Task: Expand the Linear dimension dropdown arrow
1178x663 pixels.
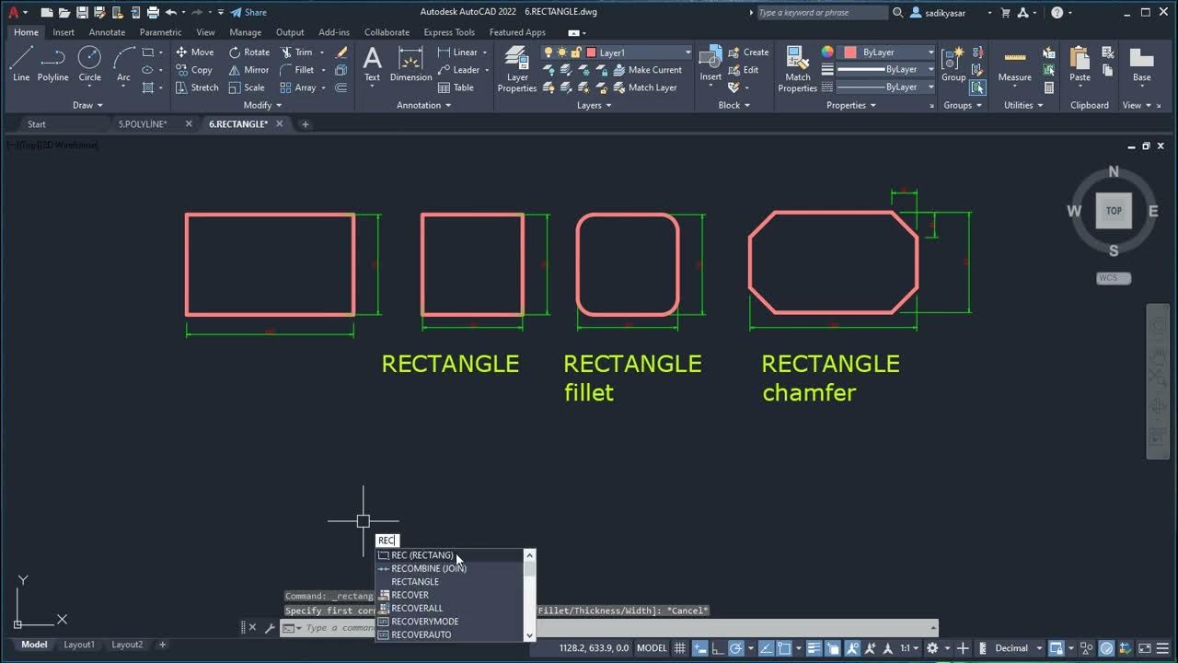Action: (485, 52)
